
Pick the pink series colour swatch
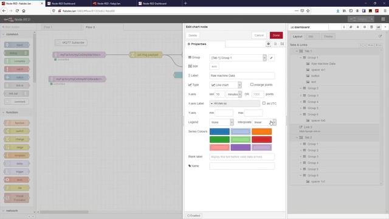coord(219,147)
